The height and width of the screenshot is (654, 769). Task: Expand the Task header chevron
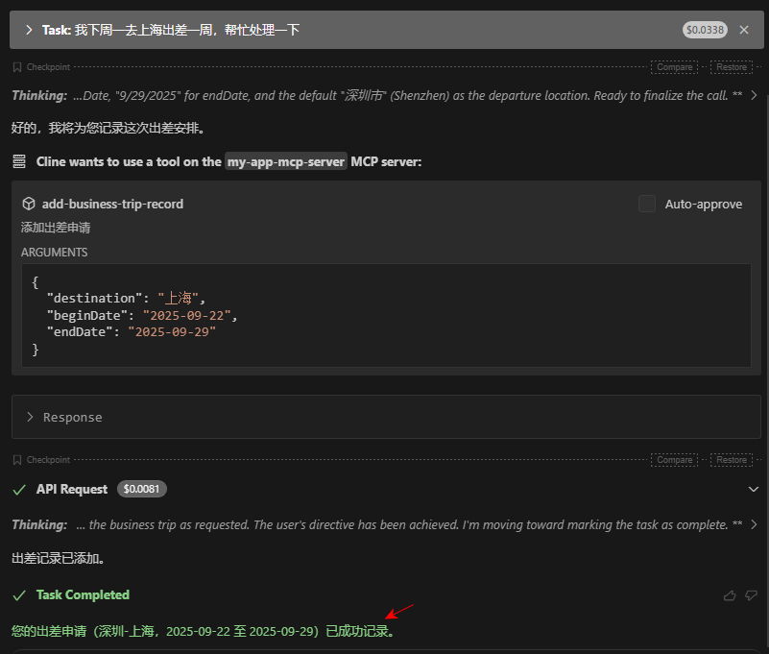(x=29, y=30)
